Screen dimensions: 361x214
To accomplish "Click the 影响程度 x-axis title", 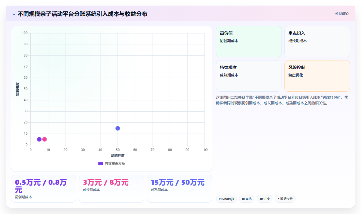I will tap(118, 156).
